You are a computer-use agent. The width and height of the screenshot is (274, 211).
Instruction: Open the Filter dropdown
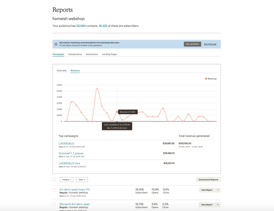pos(83,179)
